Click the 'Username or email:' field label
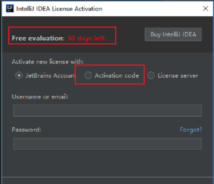The height and width of the screenshot is (184, 214). [x=40, y=97]
